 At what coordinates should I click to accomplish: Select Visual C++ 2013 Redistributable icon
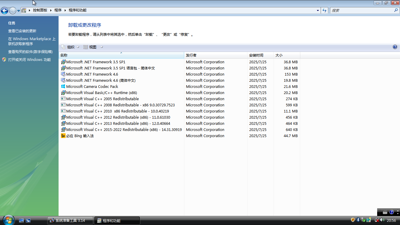pos(63,123)
